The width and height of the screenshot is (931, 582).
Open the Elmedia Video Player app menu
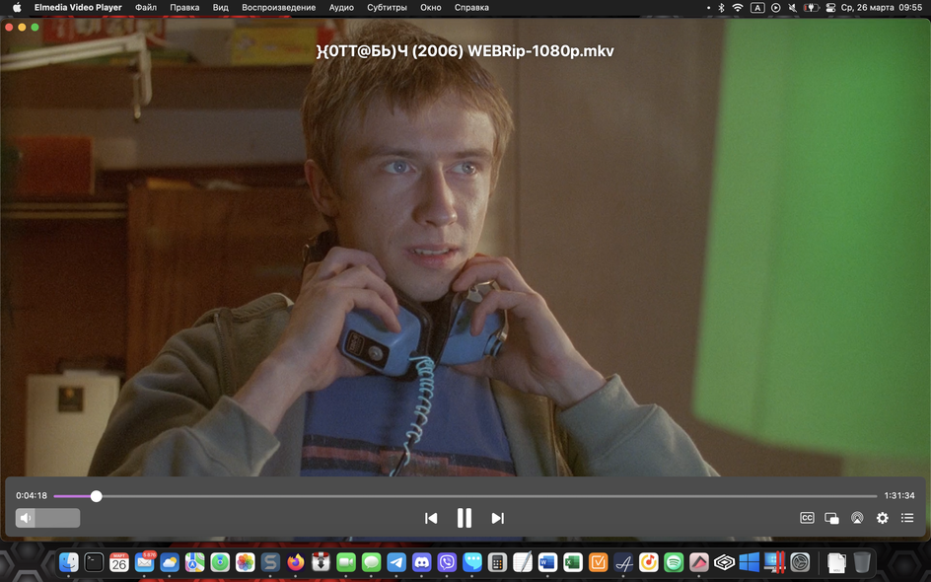click(78, 8)
